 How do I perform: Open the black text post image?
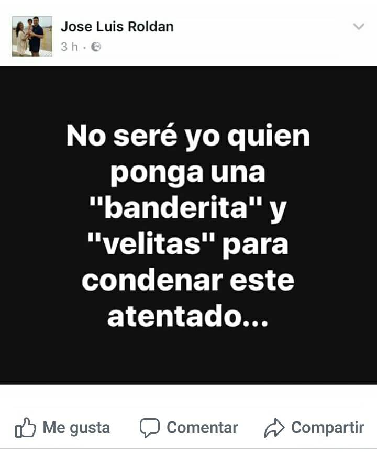click(188, 226)
